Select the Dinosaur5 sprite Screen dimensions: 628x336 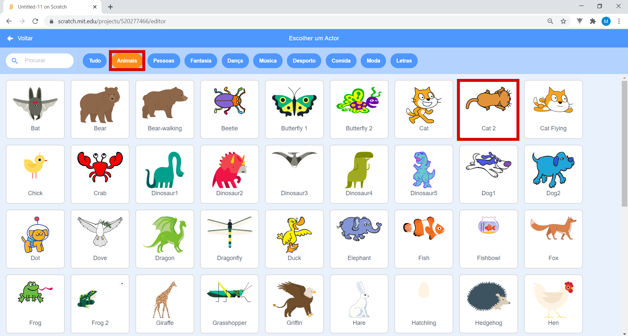coord(424,174)
